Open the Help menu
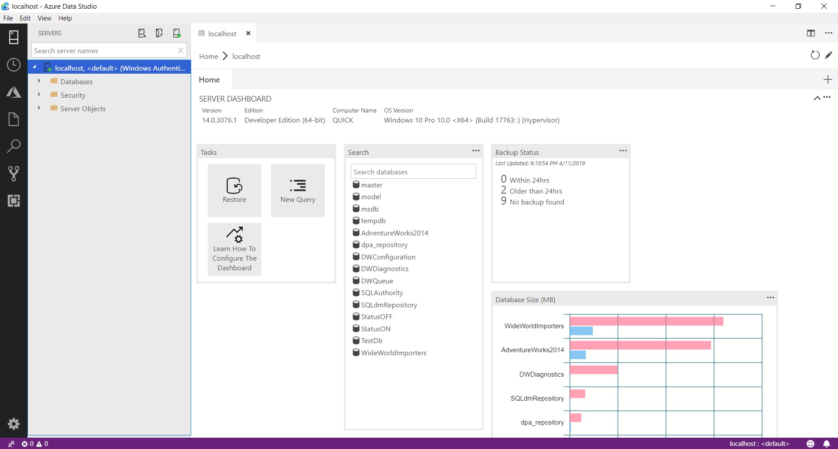 [65, 18]
